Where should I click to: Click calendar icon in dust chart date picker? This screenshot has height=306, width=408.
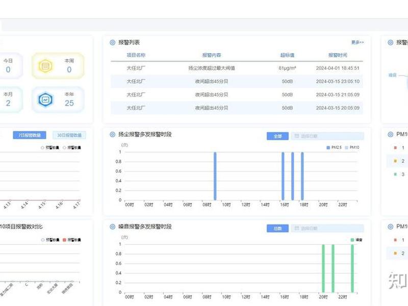[296, 136]
